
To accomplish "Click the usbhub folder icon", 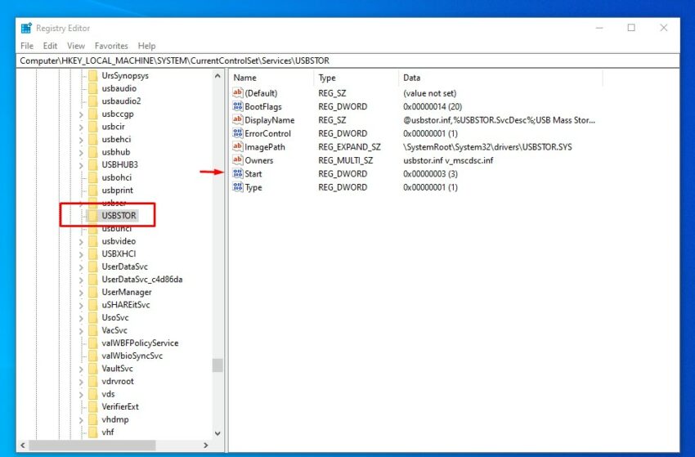I will tap(92, 152).
